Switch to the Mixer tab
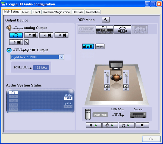This screenshot has height=144, width=163. tap(26, 12)
